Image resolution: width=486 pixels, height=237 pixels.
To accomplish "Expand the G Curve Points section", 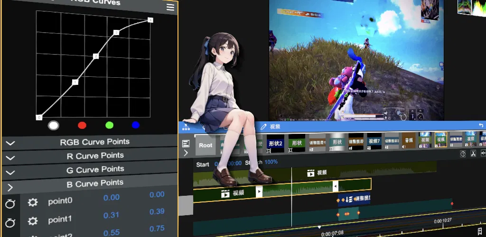I will [x=90, y=170].
